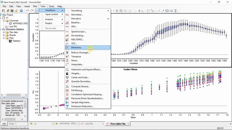Image resolution: width=232 pixels, height=130 pixels.
Task: Open the Plot menu
Action: tap(35, 6)
